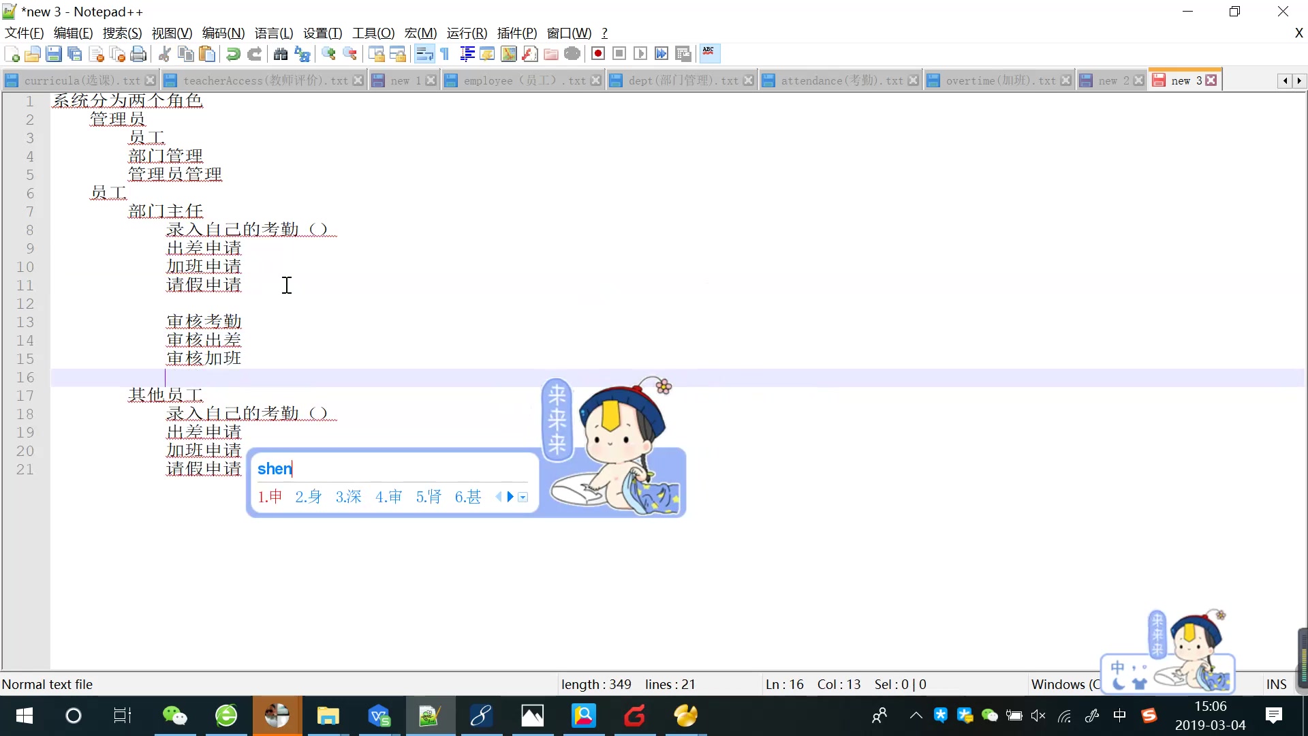The height and width of the screenshot is (736, 1308).
Task: Close all documents via toolbar icon
Action: tap(117, 54)
